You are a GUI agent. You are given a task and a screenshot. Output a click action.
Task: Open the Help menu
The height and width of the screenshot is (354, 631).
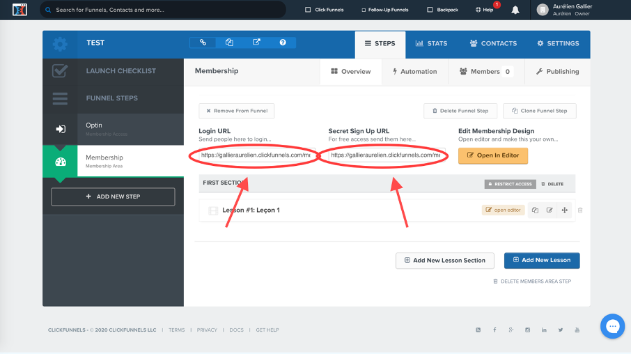coord(485,10)
